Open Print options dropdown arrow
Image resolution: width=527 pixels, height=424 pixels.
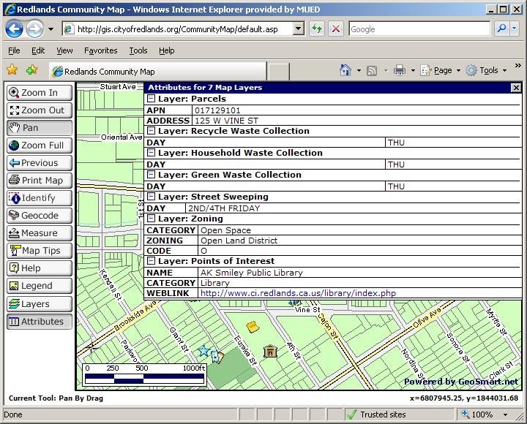[x=413, y=70]
